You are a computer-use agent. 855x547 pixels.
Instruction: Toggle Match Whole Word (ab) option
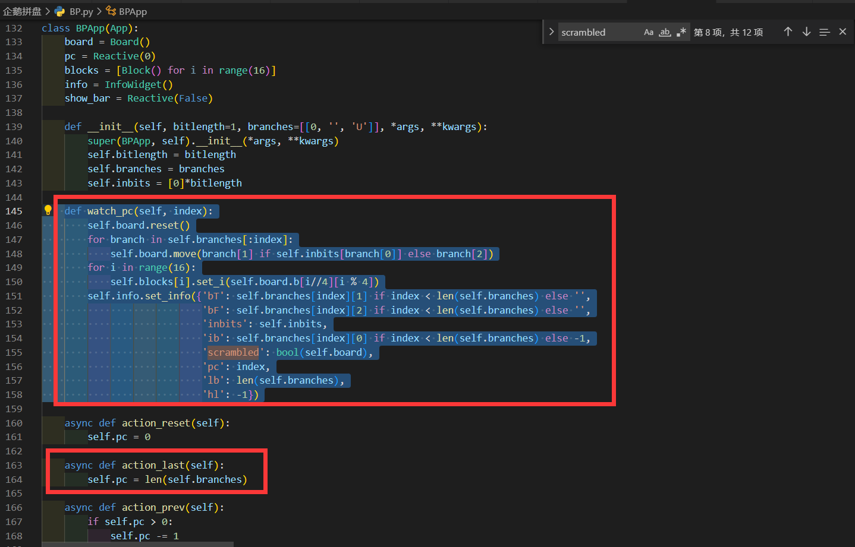click(x=665, y=32)
